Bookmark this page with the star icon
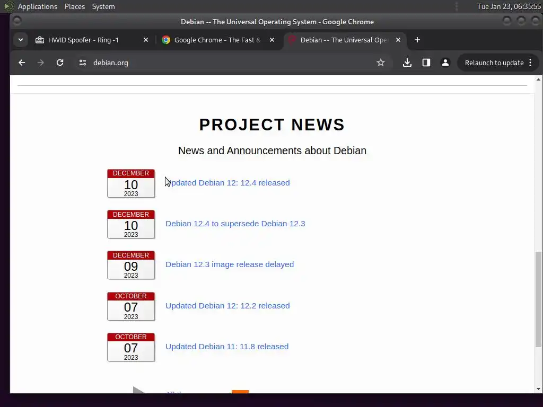 click(x=381, y=63)
